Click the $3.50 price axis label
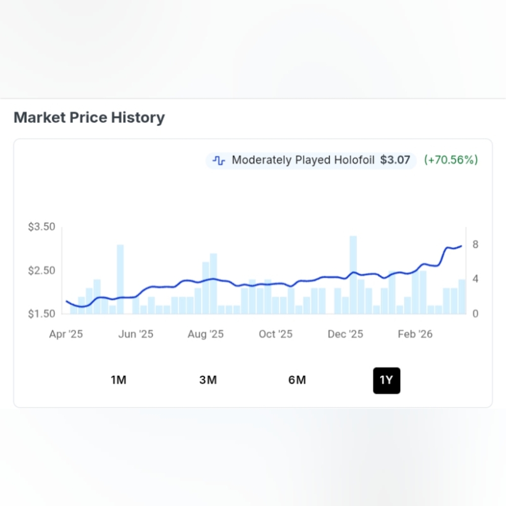The width and height of the screenshot is (506, 506). tap(41, 227)
